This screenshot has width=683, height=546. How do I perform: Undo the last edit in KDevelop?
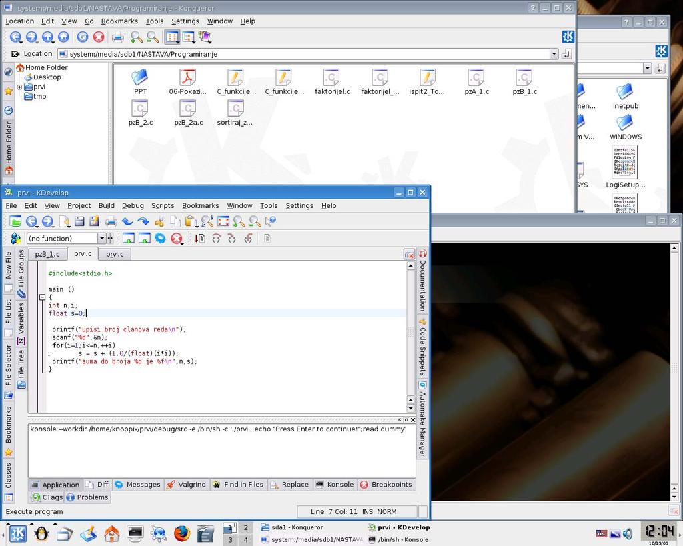pyautogui.click(x=127, y=221)
